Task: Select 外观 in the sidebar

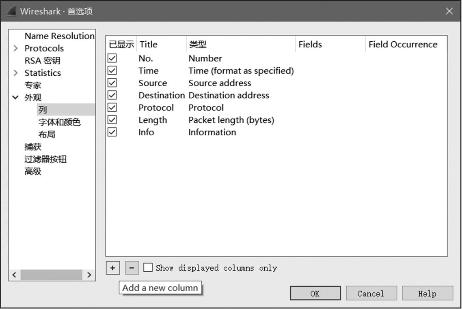Action: (33, 98)
